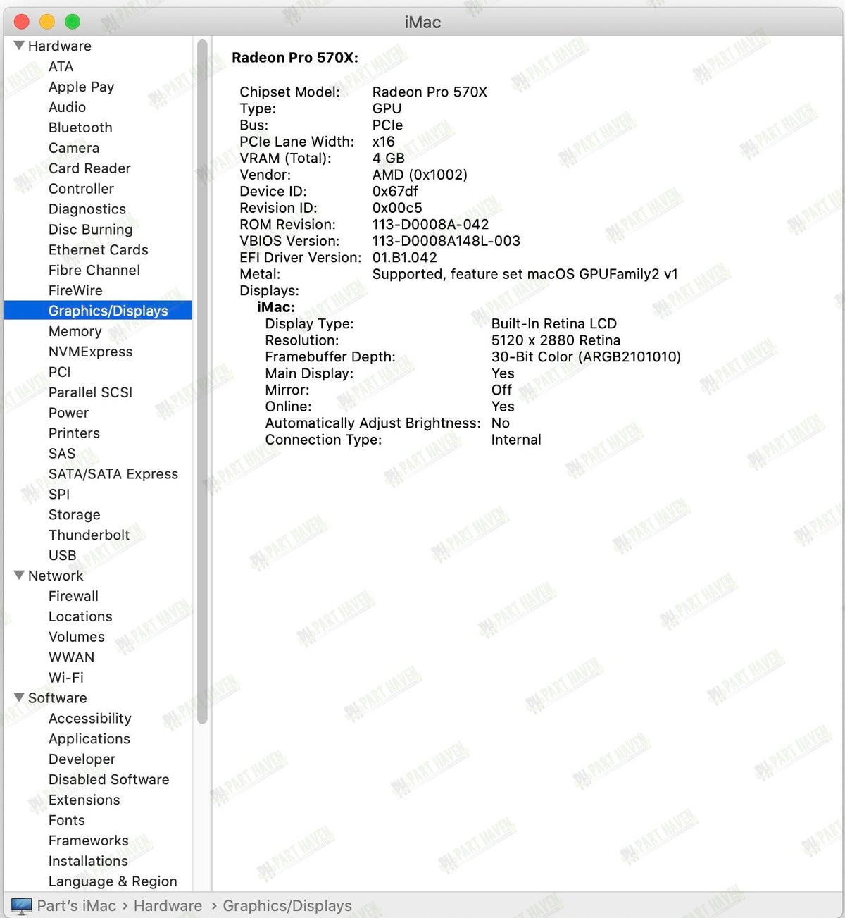Screen dimensions: 845x918
Task: Click Graphics/Displays in the path bar
Action: [x=287, y=906]
